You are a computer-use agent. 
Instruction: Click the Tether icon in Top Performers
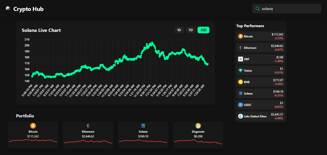pos(240,71)
